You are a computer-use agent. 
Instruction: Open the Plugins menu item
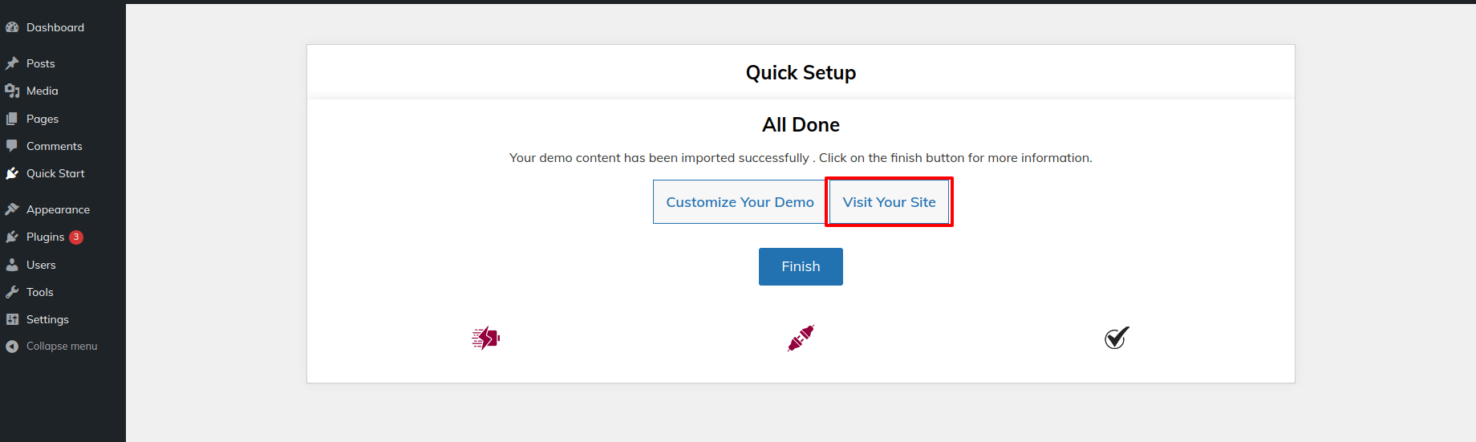tap(45, 237)
